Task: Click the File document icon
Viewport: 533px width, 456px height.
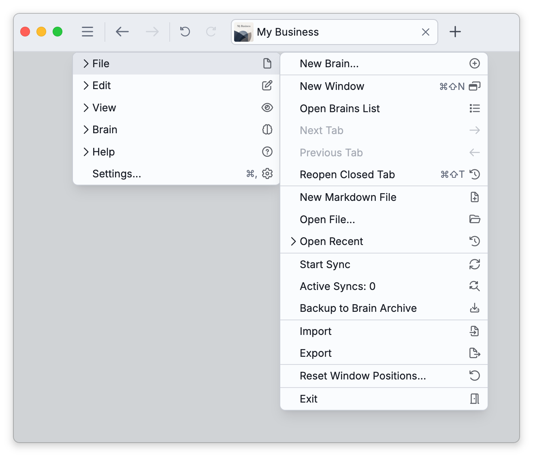Action: 267,64
